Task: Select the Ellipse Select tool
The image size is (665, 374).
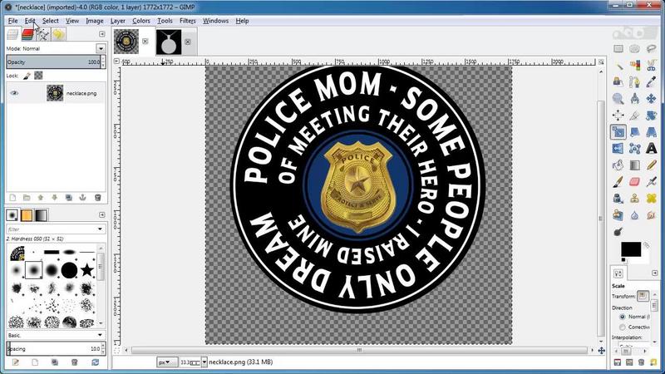Action: [634, 49]
